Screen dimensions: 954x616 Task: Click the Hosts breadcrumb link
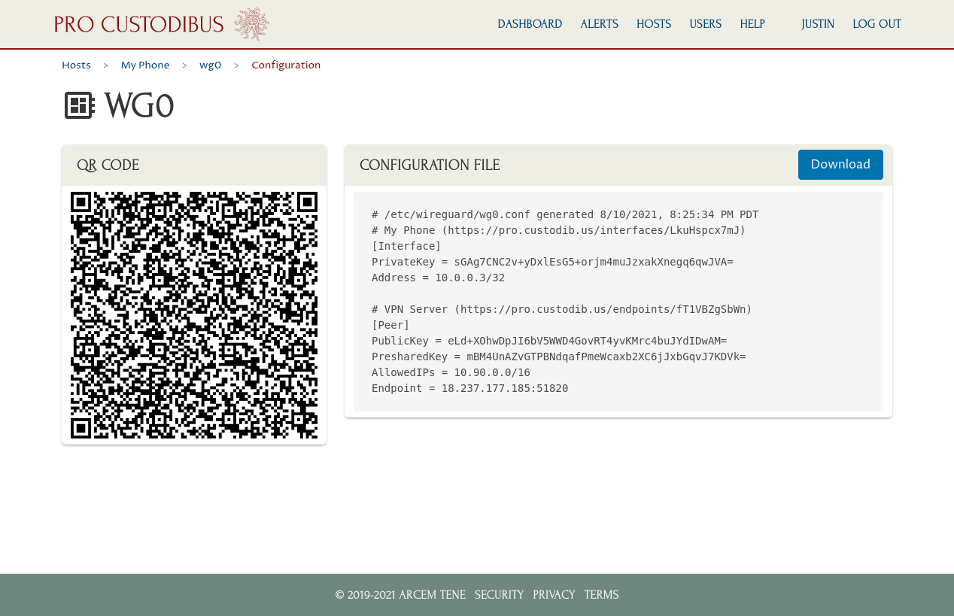pyautogui.click(x=76, y=65)
